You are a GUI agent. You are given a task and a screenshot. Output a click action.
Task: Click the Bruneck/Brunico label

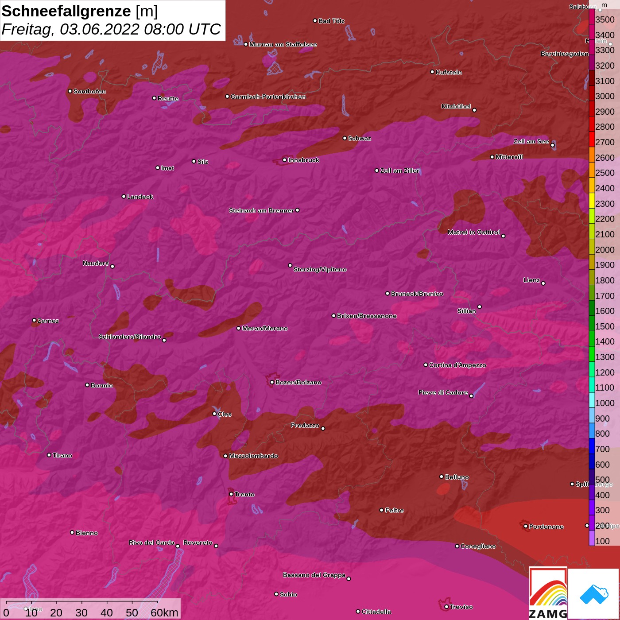coord(417,294)
